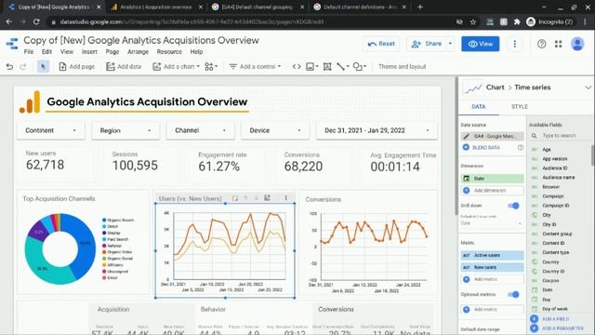Open the Insert menu
Image resolution: width=595 pixels, height=335 pixels.
pos(89,52)
